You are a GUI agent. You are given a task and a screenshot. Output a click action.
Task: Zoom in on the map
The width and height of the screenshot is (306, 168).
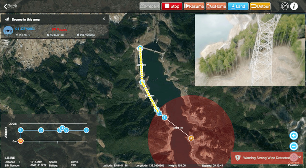click(x=294, y=135)
